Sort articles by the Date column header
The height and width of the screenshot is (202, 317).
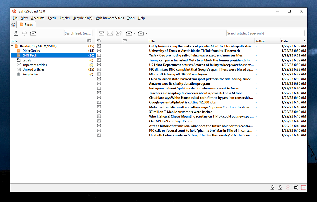point(293,41)
